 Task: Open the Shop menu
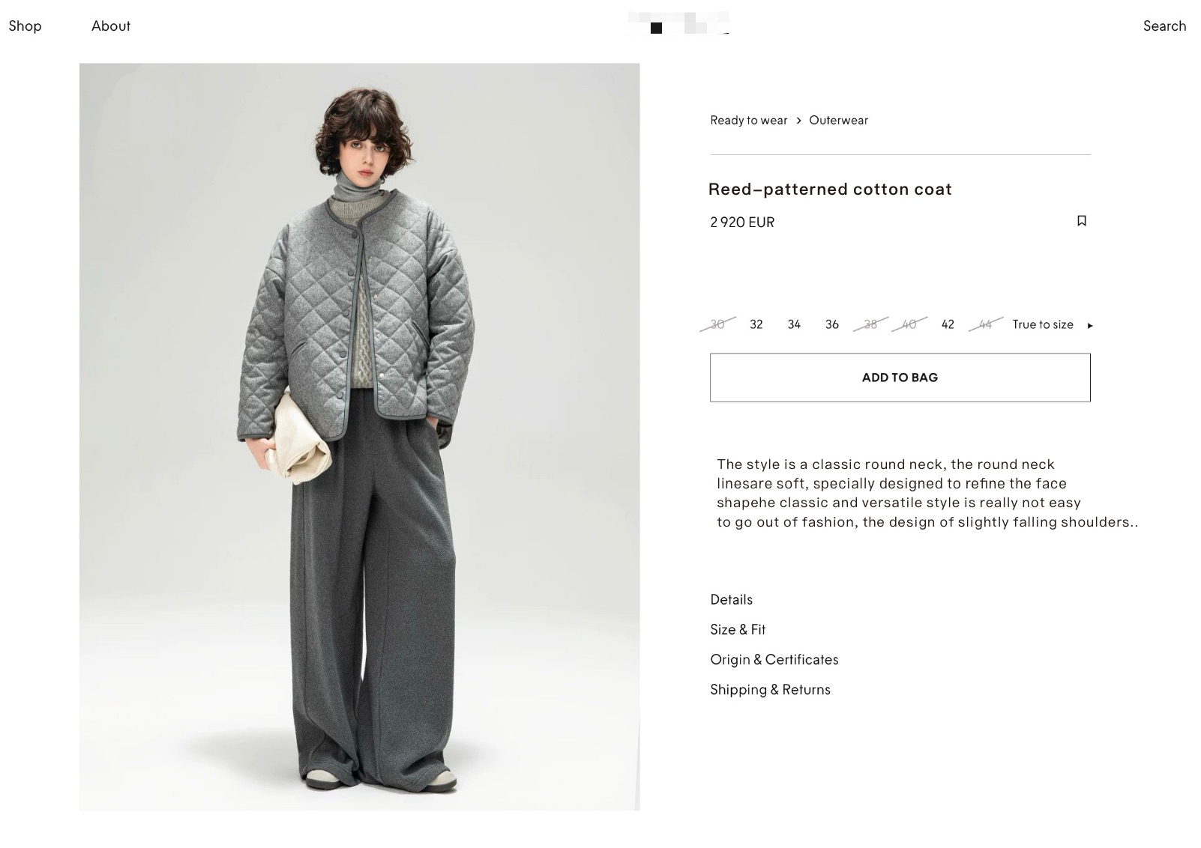[25, 26]
